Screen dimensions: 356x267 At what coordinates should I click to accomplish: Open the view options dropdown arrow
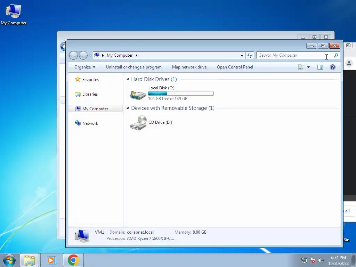(x=308, y=67)
